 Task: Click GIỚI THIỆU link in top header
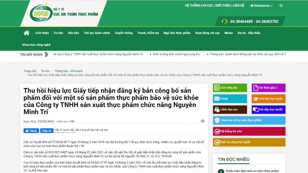223,6
